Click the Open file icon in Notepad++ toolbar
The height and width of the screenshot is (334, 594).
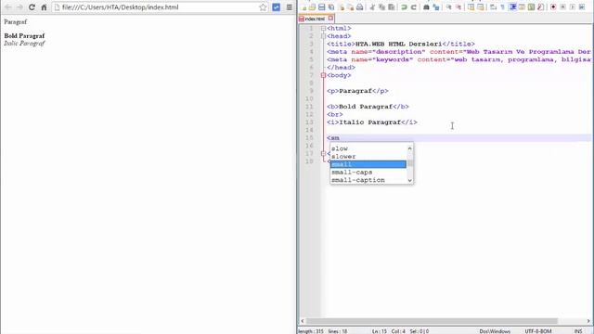click(x=312, y=7)
